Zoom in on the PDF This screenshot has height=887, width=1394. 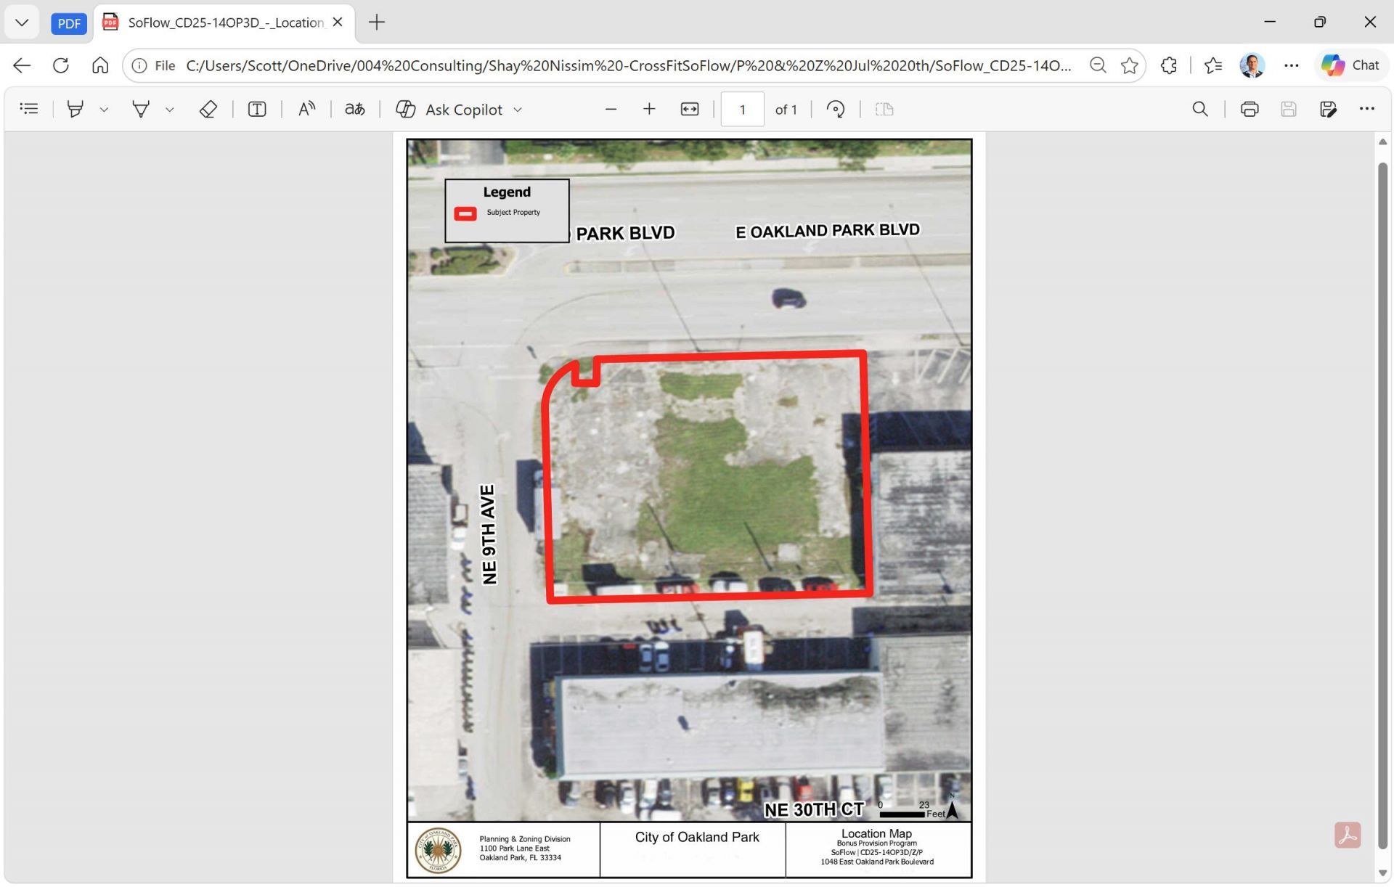649,109
